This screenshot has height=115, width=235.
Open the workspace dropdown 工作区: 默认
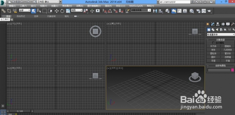(48, 2)
